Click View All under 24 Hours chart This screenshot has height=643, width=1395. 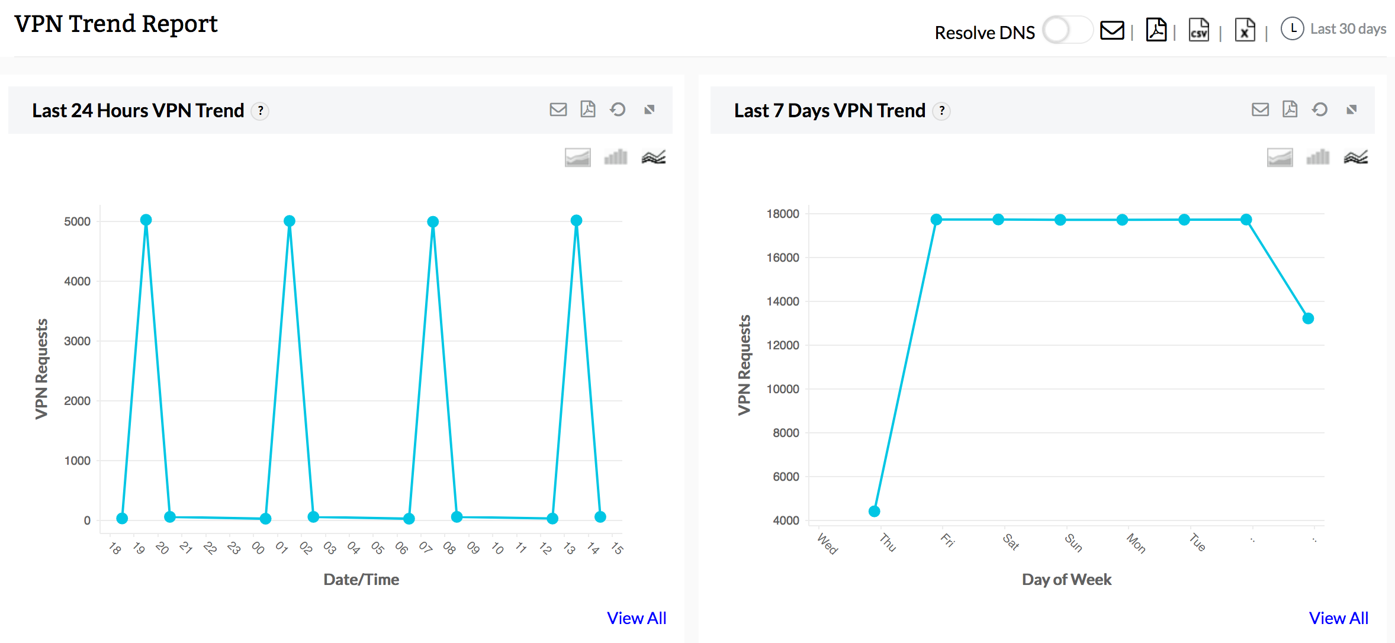click(x=637, y=618)
